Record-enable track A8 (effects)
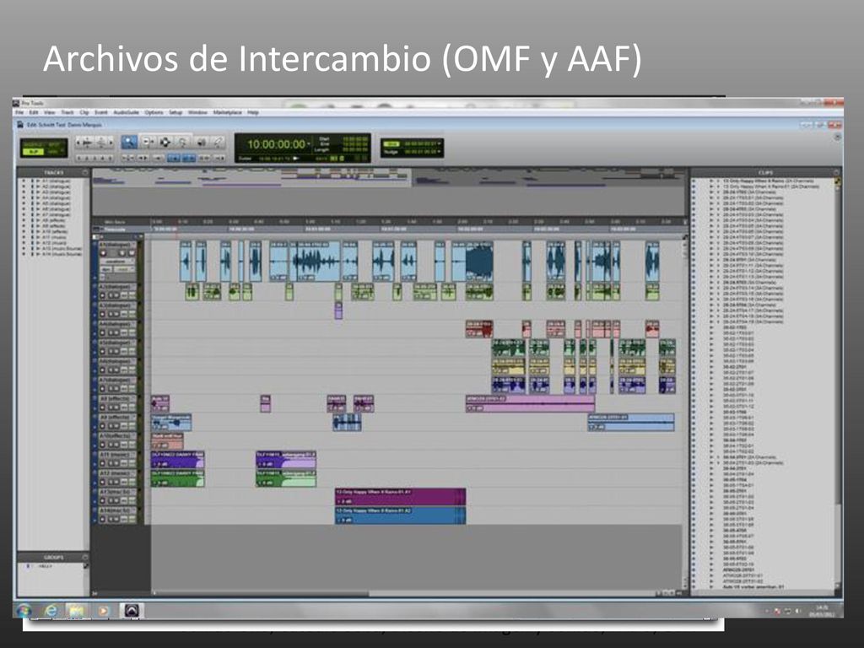The width and height of the screenshot is (864, 648). (x=103, y=408)
